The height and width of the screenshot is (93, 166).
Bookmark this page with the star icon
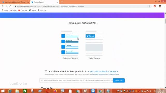pos(150,6)
